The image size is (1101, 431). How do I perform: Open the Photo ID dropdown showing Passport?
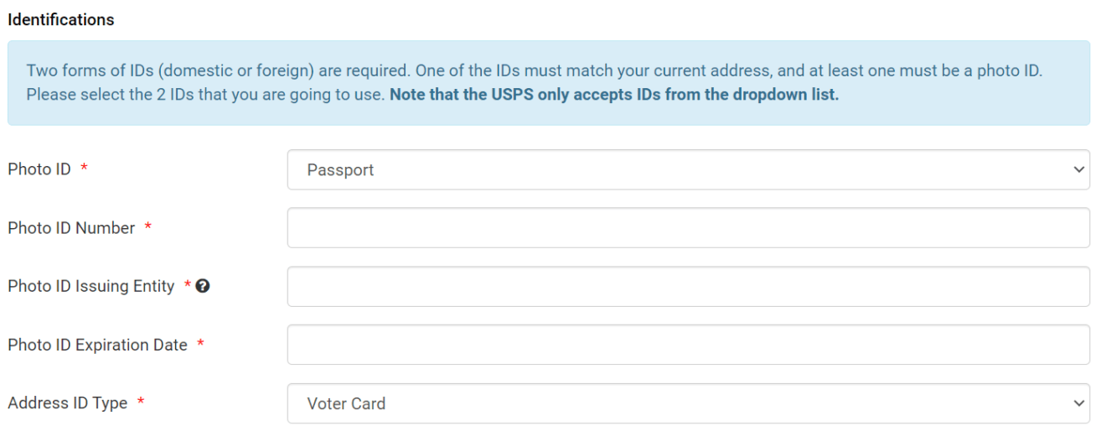688,169
